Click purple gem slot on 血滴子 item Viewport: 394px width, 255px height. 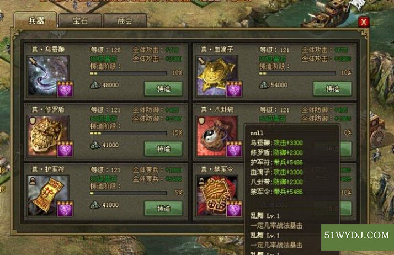coord(234,89)
